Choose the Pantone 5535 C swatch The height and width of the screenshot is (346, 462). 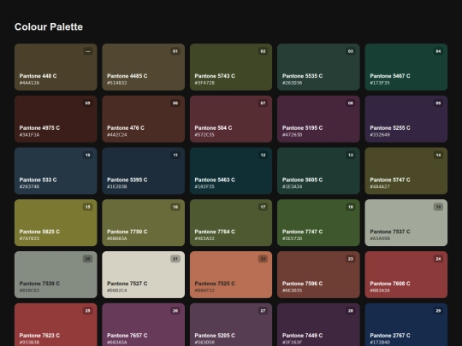[x=318, y=67]
